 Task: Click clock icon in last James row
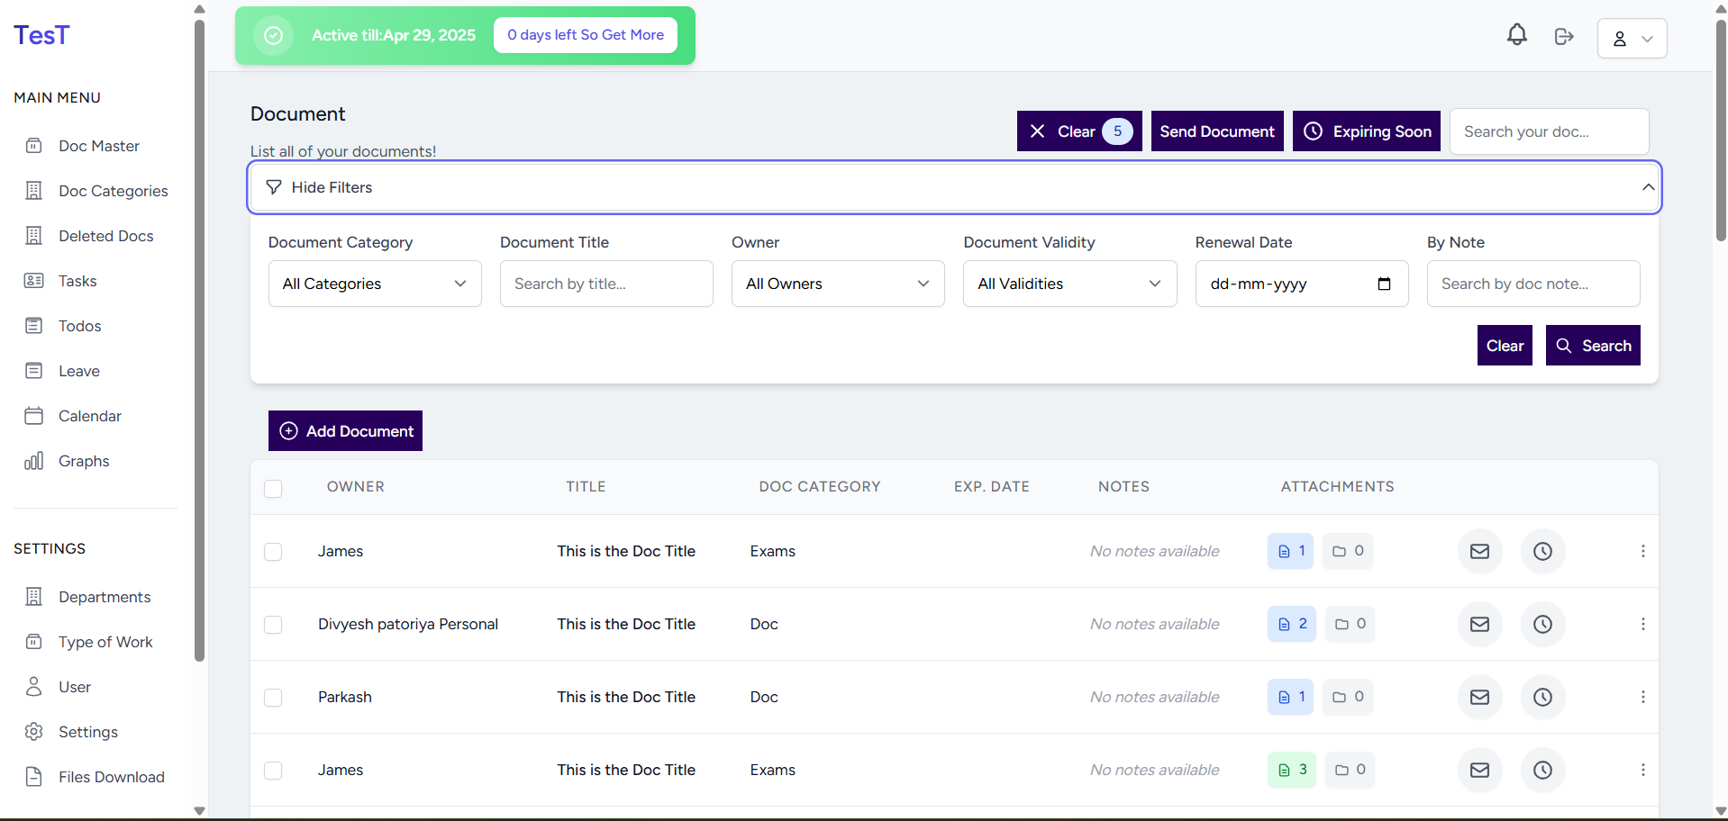(1542, 770)
